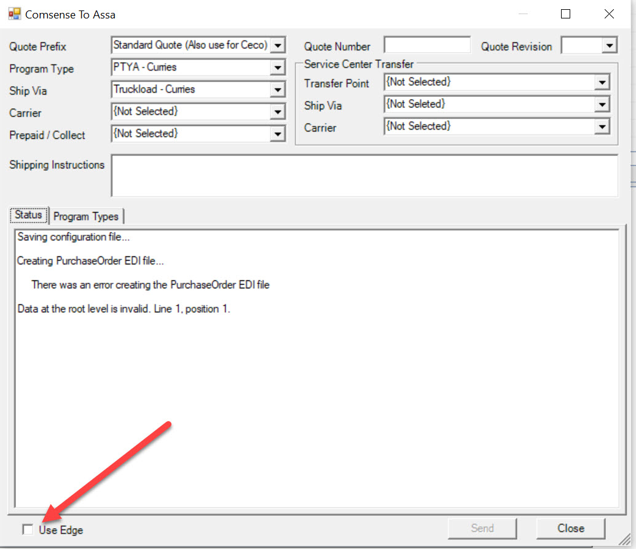Click the 'Creating PurchaseOrder EDI file...' status line
636x549 pixels.
(90, 261)
